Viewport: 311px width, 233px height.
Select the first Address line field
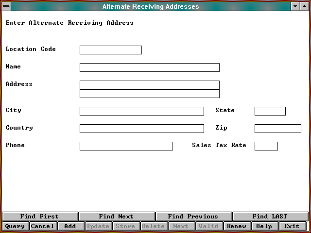[149, 85]
